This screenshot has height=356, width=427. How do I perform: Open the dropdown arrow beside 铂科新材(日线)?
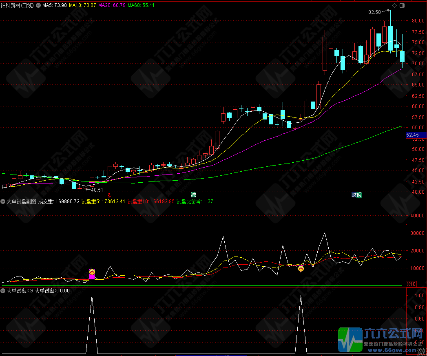point(38,5)
